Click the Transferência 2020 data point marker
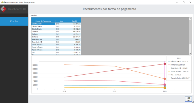 click(165, 64)
